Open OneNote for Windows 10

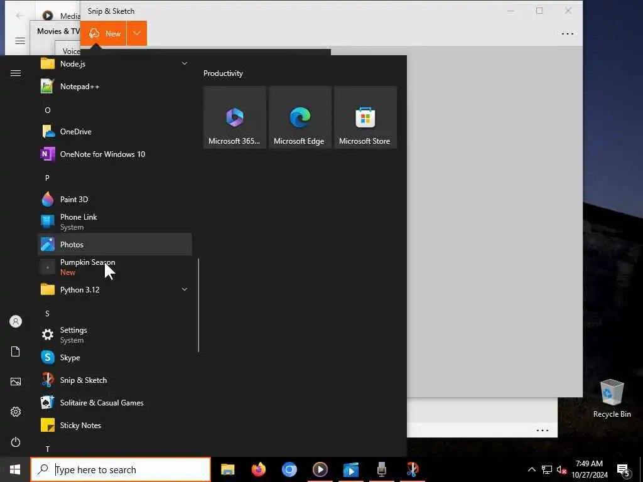[114, 154]
